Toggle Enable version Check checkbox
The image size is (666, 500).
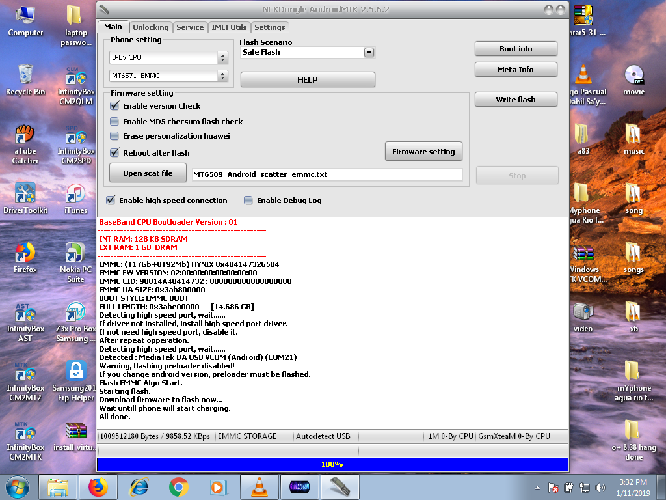tap(114, 106)
